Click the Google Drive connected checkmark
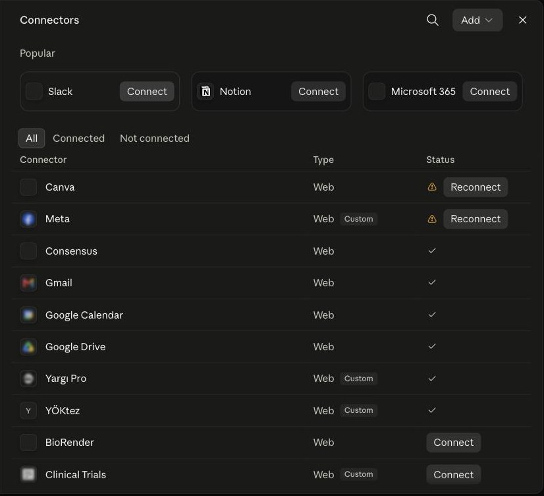 click(x=432, y=346)
